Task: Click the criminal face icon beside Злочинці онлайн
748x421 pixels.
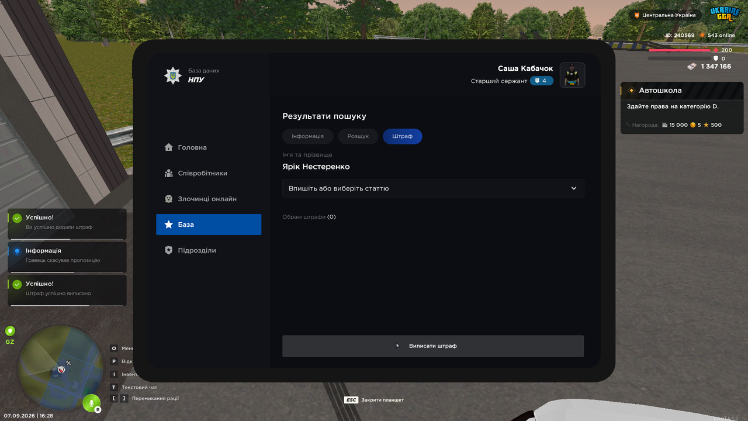Action: point(169,199)
